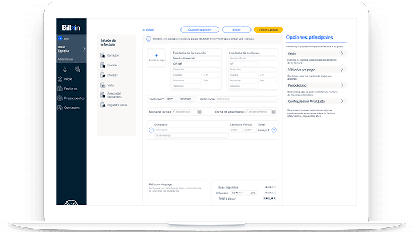Click the Cantidad Label field
Viewport: 414px width, 232px height.
(236, 130)
